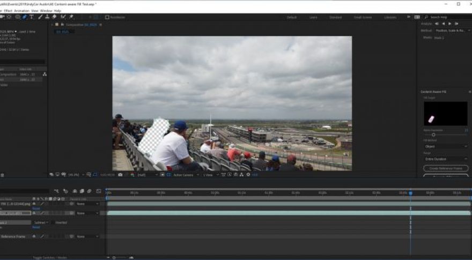Image resolution: width=472 pixels, height=260 pixels.
Task: Toggle region of interest icon
Action: pos(162,175)
